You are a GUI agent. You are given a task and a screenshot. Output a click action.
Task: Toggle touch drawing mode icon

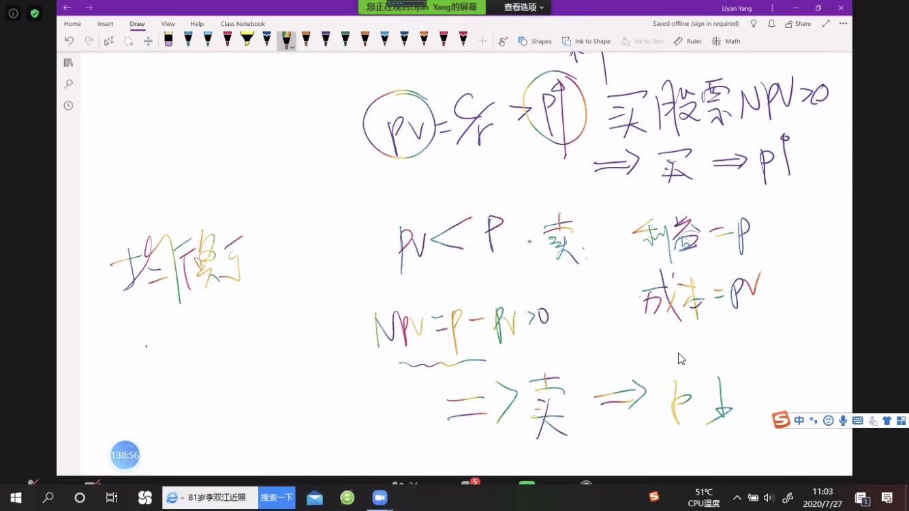tap(503, 41)
